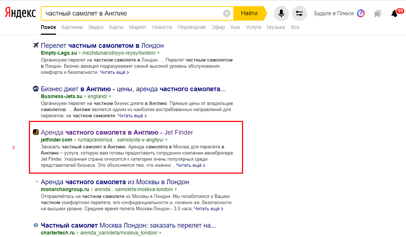Open the Музыка tab
406x237 pixels.
point(276,27)
